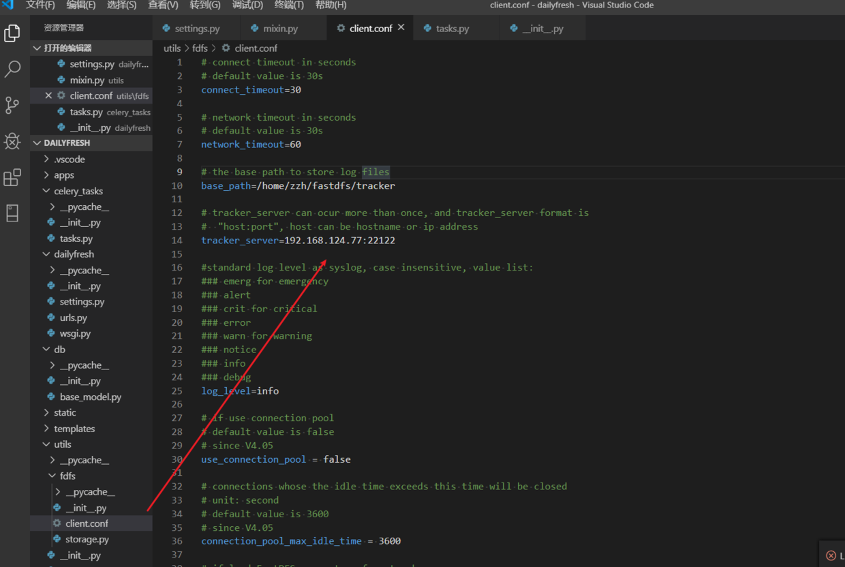
Task: Open tasks.py in the celery_tasks folder
Action: pos(91,239)
